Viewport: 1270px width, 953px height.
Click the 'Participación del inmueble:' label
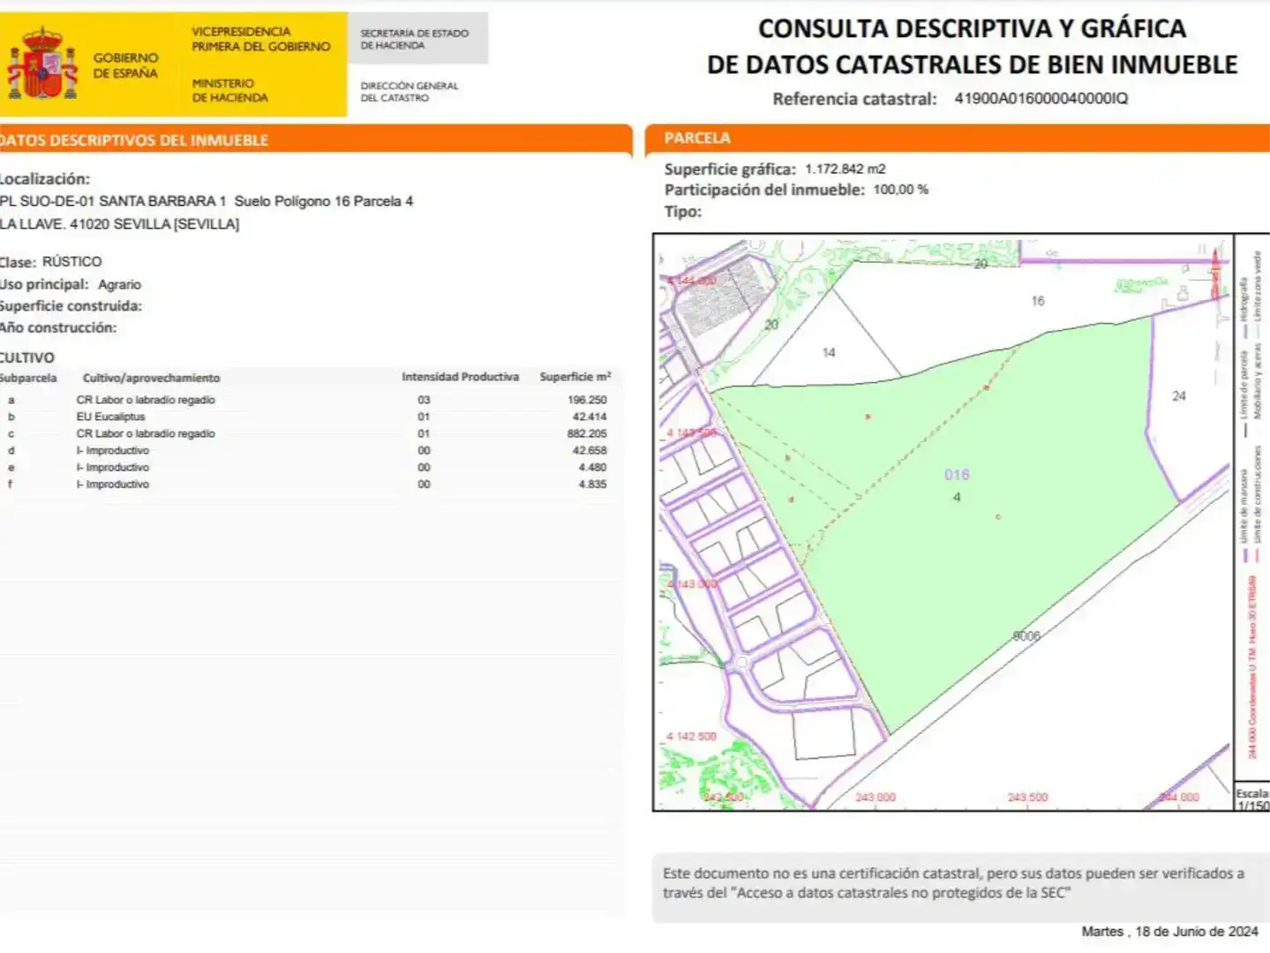[x=764, y=190]
